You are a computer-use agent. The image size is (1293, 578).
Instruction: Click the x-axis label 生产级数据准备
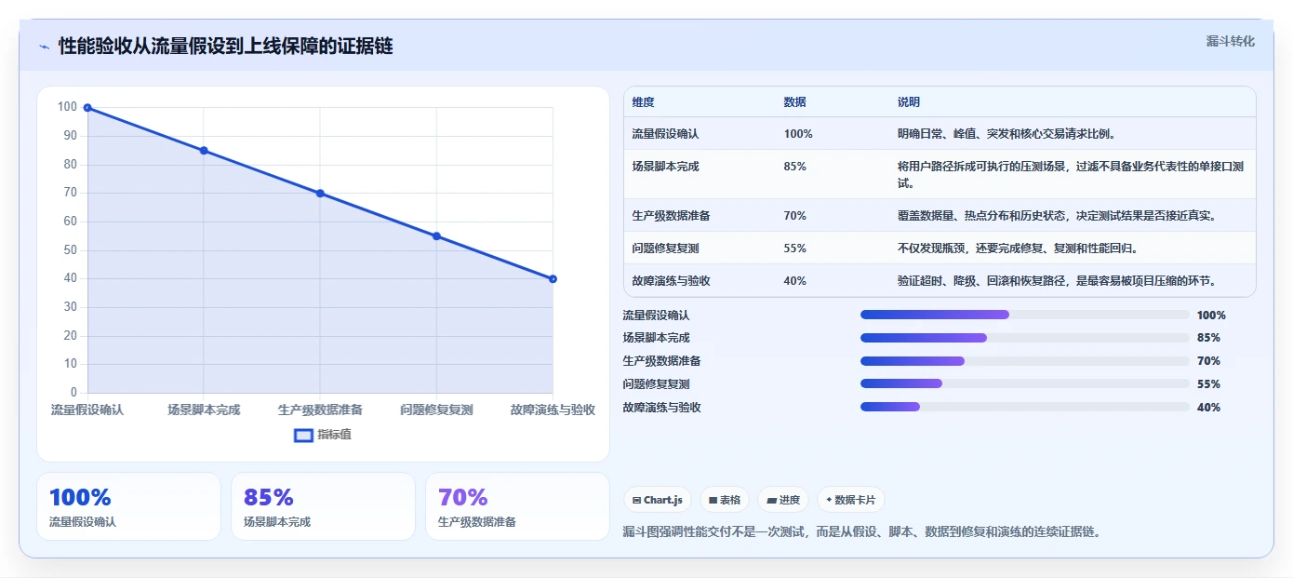pos(320,410)
